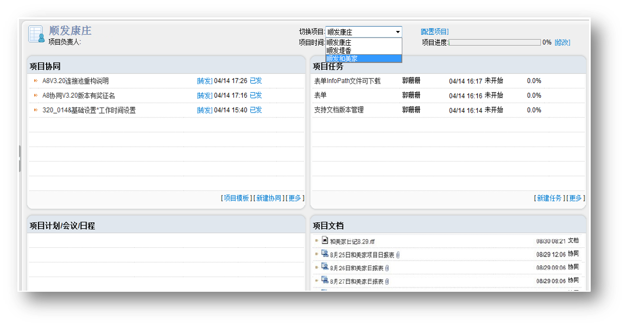Click the 修改 link next to project progress
The height and width of the screenshot is (326, 626).
[562, 42]
